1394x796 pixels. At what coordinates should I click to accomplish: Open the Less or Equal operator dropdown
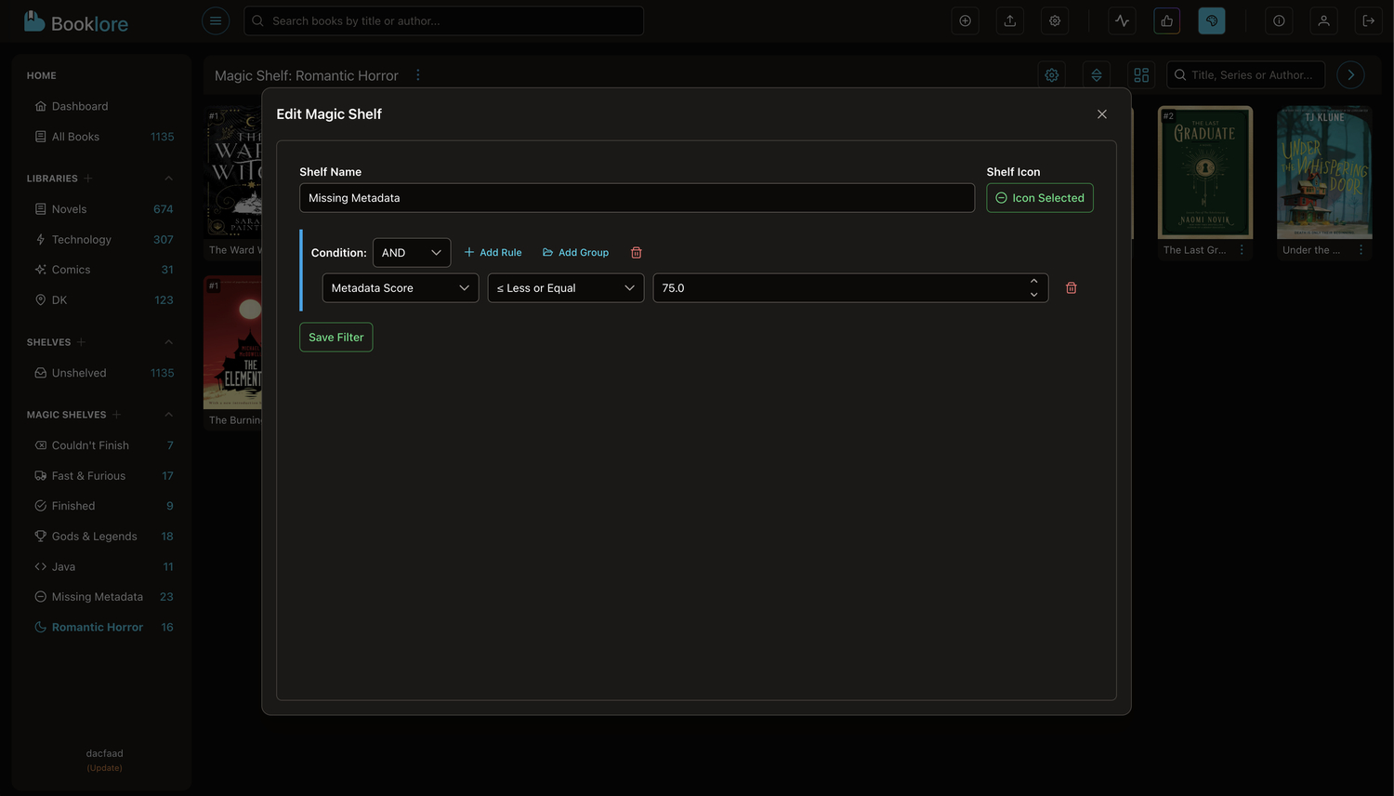click(x=565, y=288)
